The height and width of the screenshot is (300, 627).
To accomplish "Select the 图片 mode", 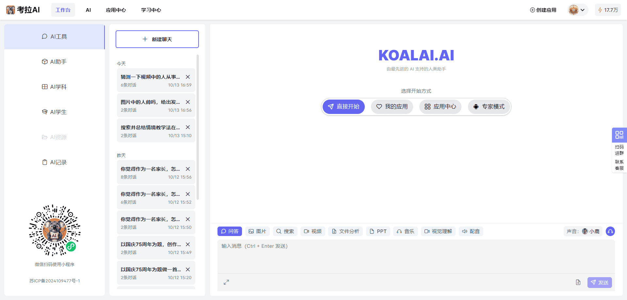I will [257, 231].
